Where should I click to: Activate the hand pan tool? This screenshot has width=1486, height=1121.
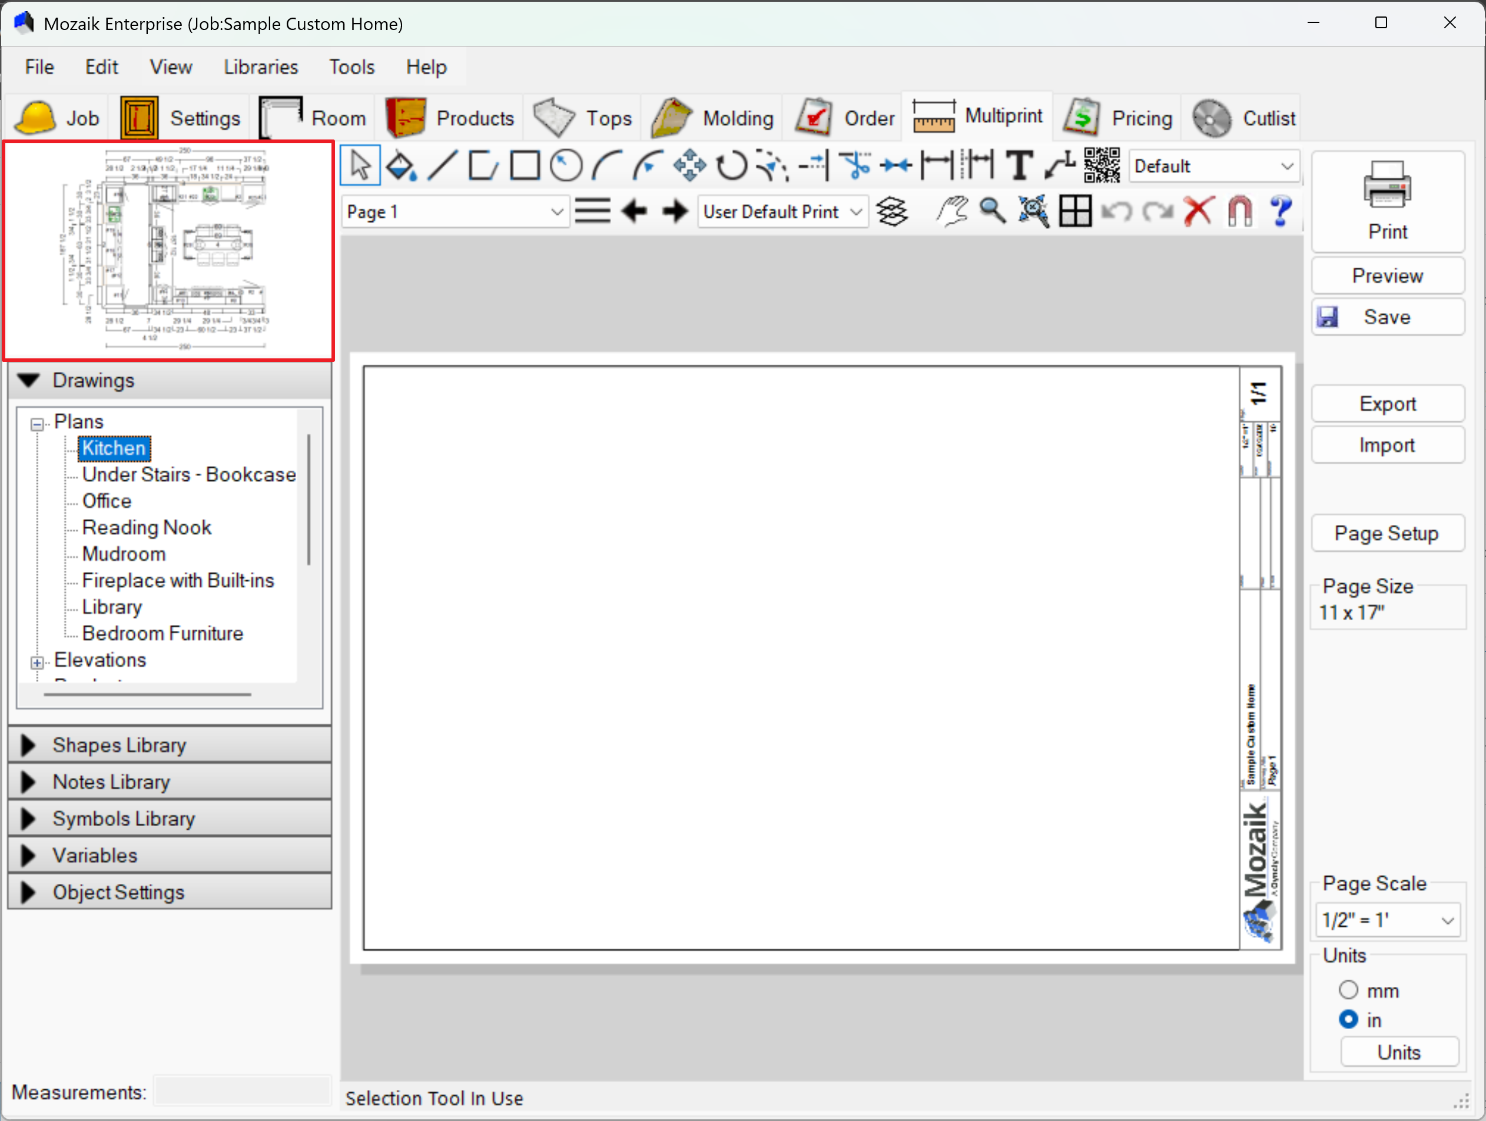coord(952,212)
